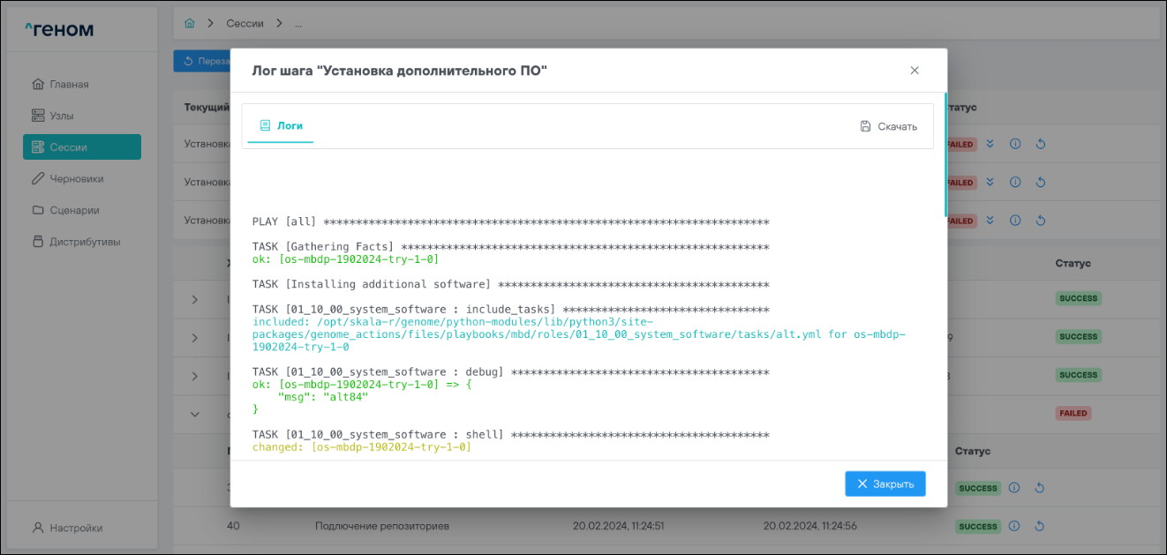The height and width of the screenshot is (555, 1167).
Task: Click the home icon in the breadcrumb
Action: click(189, 24)
